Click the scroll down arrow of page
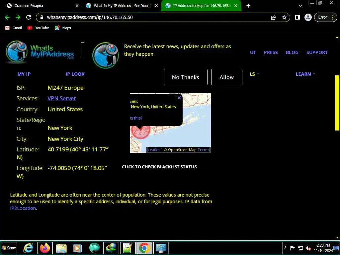 coord(337,238)
